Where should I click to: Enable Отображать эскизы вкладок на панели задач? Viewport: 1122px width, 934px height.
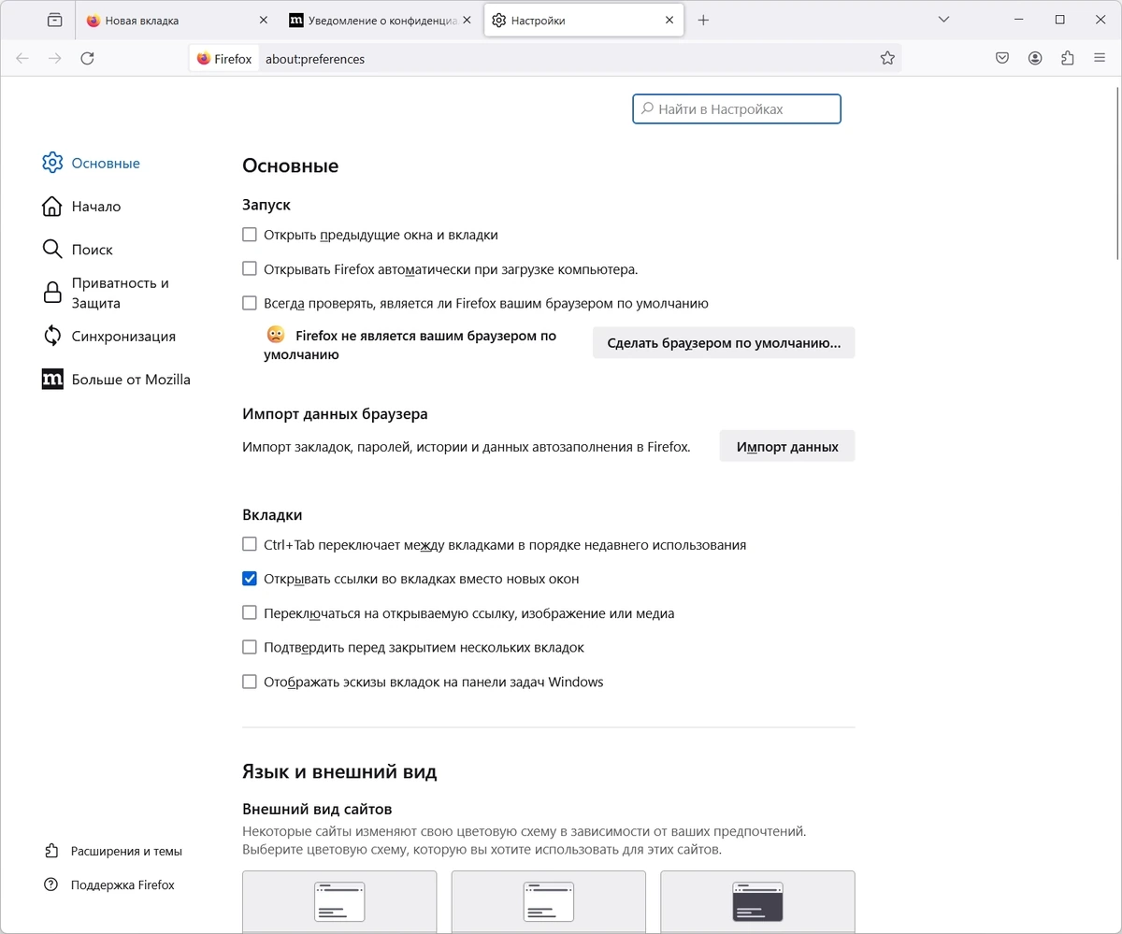(x=250, y=682)
